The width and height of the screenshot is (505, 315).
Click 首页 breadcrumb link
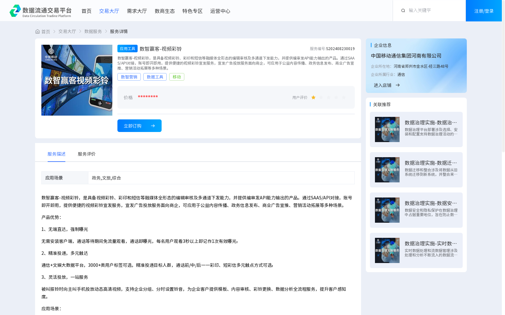[46, 31]
